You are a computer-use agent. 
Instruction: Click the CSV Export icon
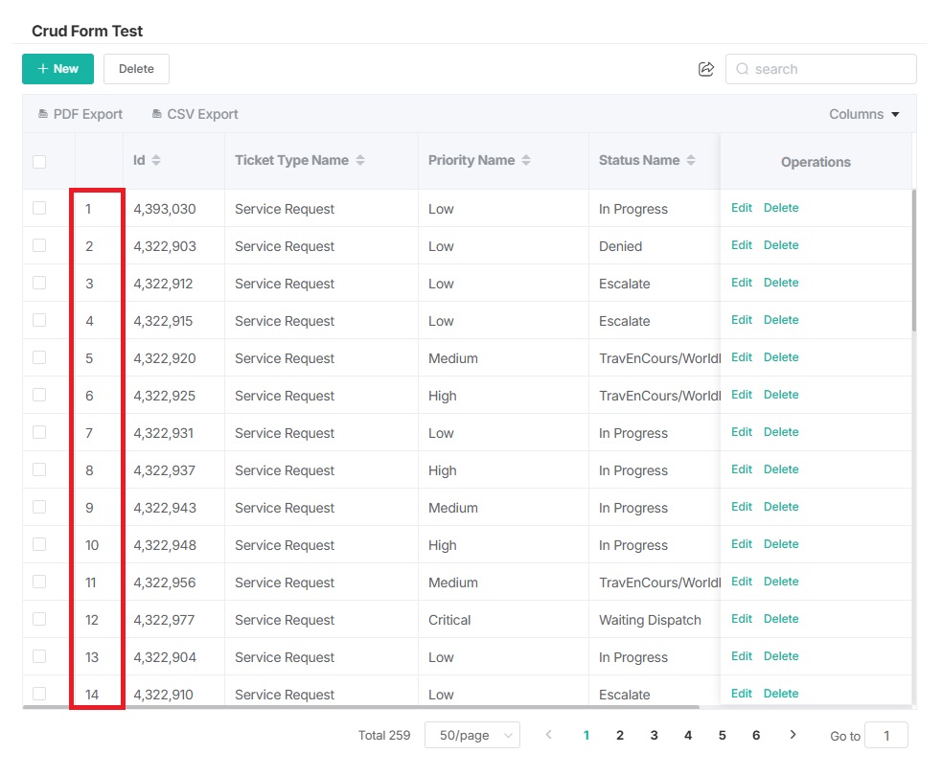click(x=157, y=114)
